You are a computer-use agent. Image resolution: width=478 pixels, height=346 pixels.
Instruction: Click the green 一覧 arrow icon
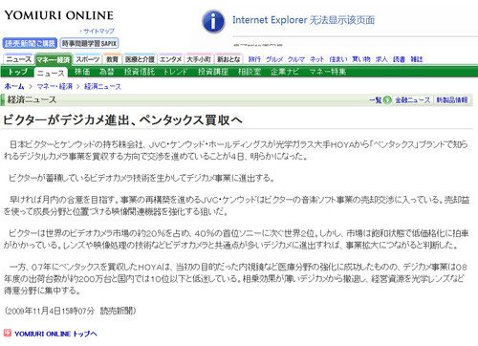pos(387,100)
